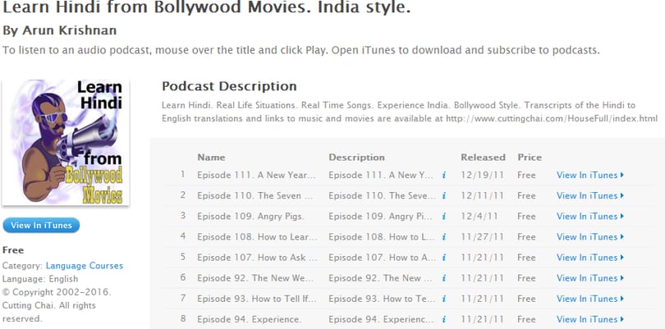
Task: Click the cuttingchai.com URL in description
Action: 552,118
